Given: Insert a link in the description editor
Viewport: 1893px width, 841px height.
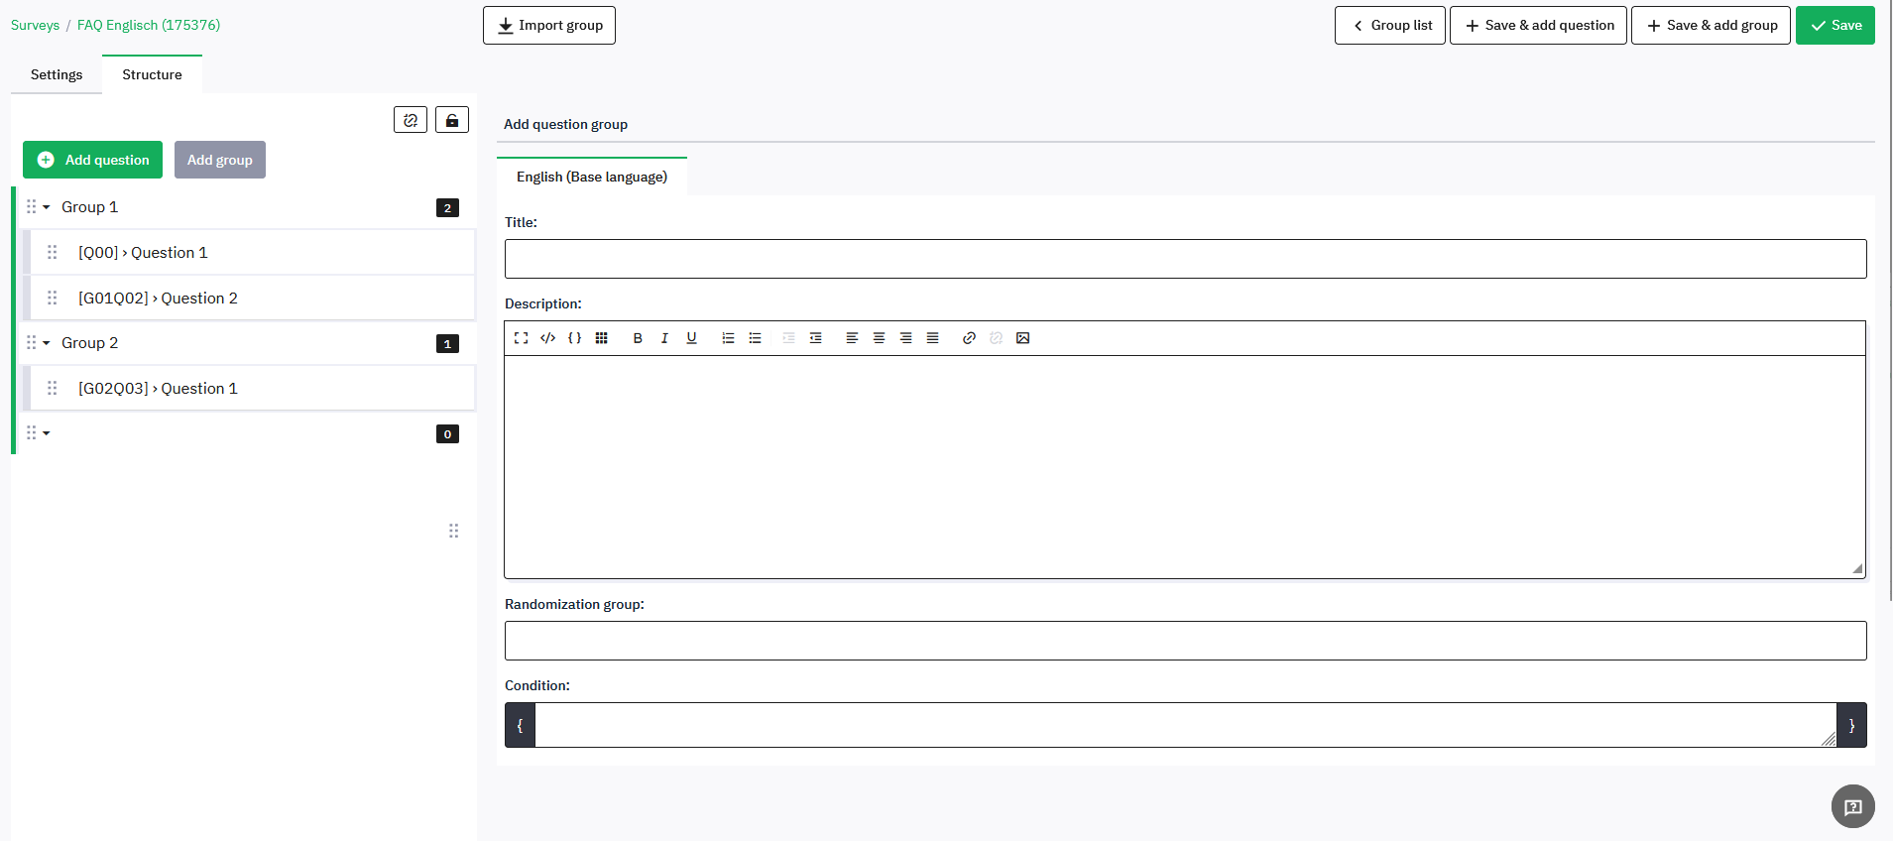Looking at the screenshot, I should tap(969, 338).
